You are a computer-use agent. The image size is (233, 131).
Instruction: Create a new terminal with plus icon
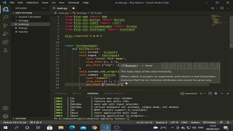201,94
